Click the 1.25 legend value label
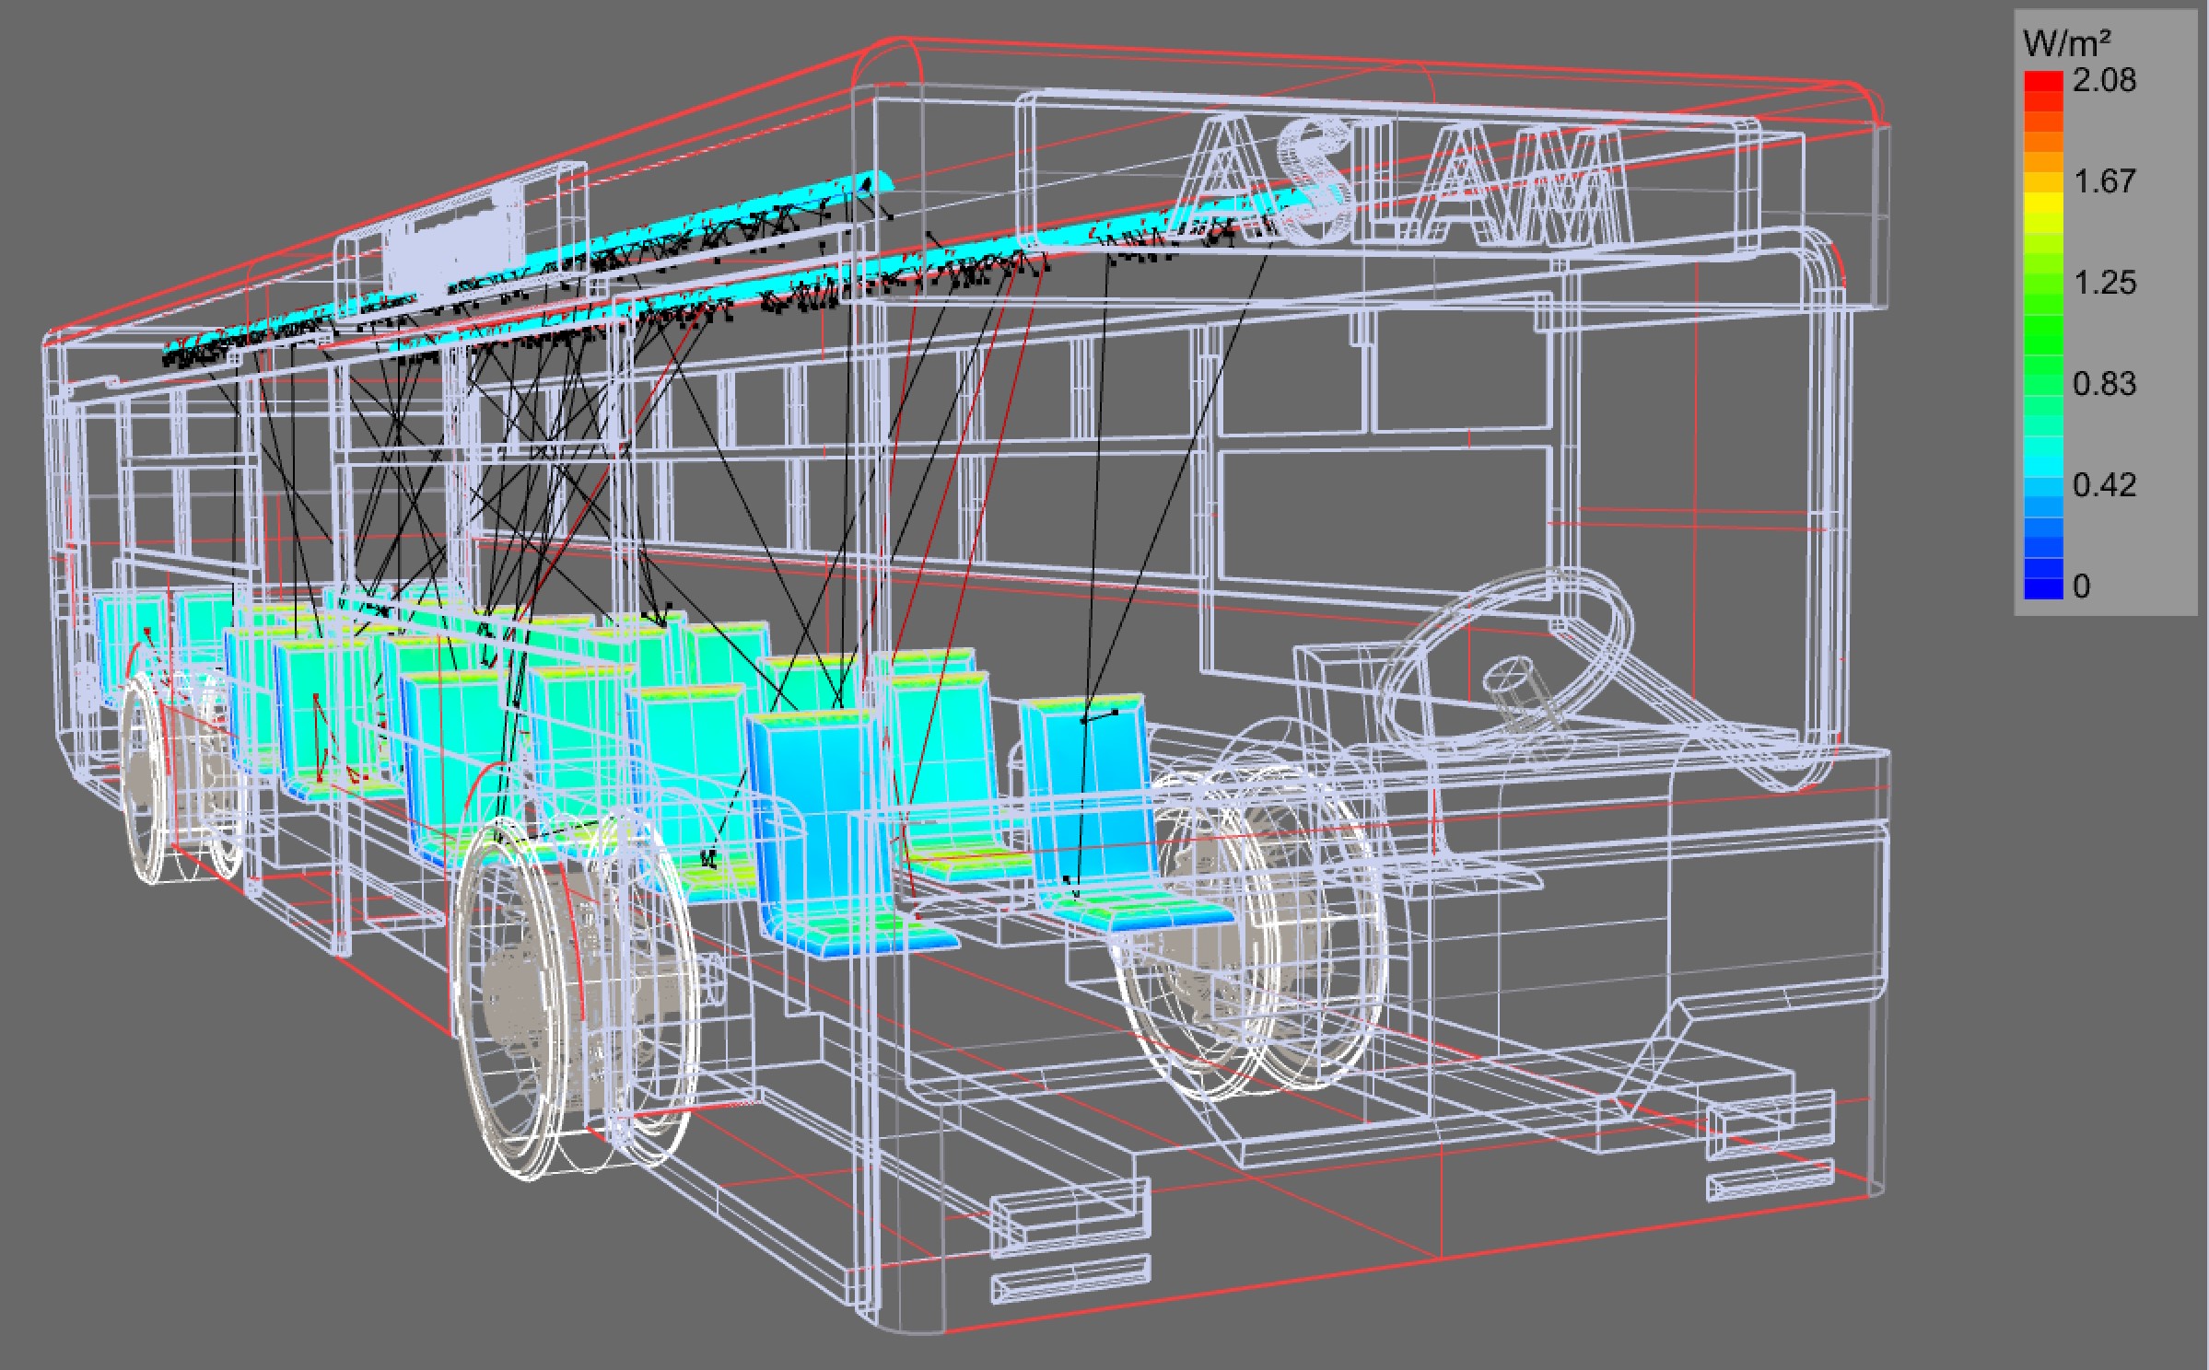This screenshot has width=2209, height=1370. tap(2104, 283)
